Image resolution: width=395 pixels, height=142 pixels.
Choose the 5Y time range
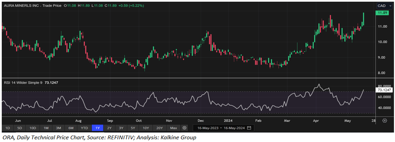(133, 128)
